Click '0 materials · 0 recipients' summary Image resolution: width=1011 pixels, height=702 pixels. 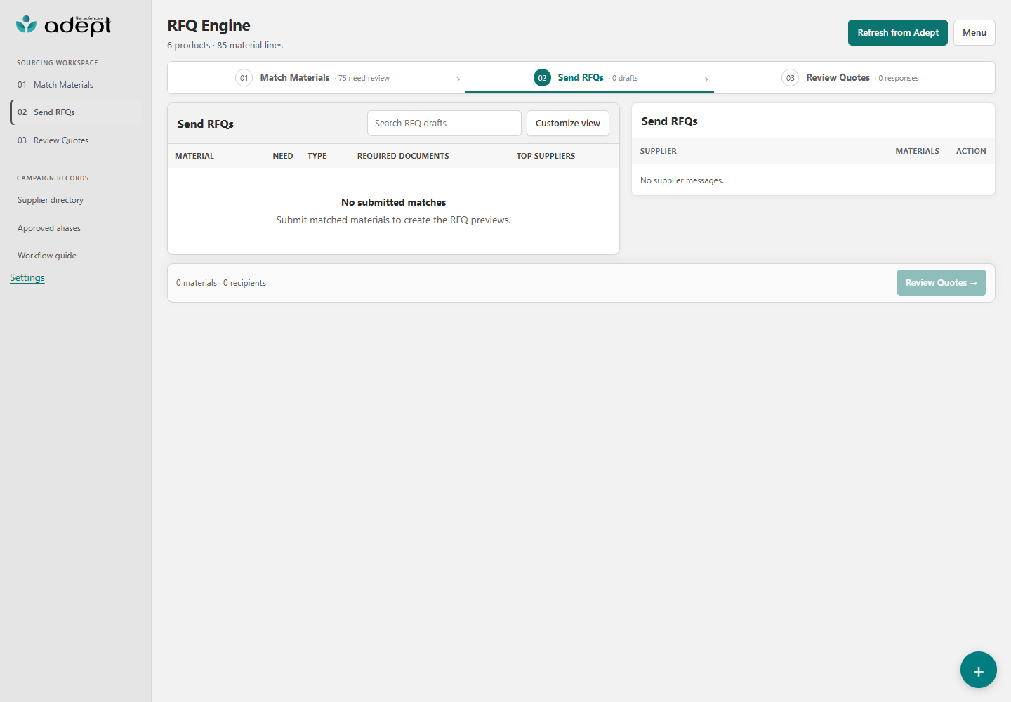[x=221, y=283]
